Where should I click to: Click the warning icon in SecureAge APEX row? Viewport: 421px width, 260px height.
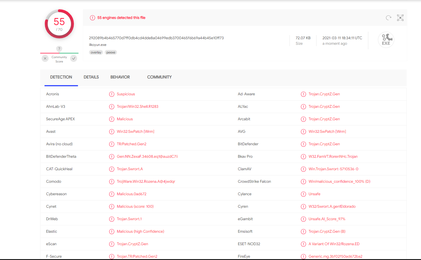click(x=112, y=119)
